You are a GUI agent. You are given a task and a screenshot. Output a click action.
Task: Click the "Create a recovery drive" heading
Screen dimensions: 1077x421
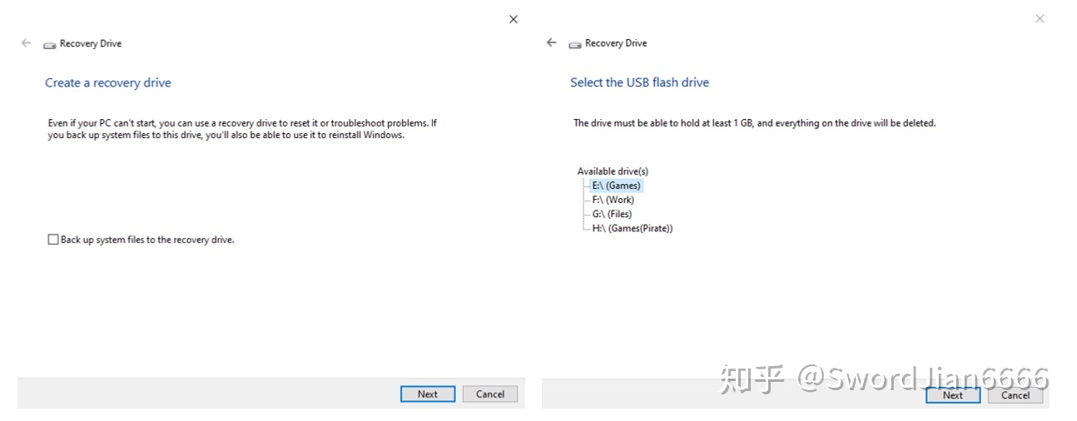tap(108, 82)
